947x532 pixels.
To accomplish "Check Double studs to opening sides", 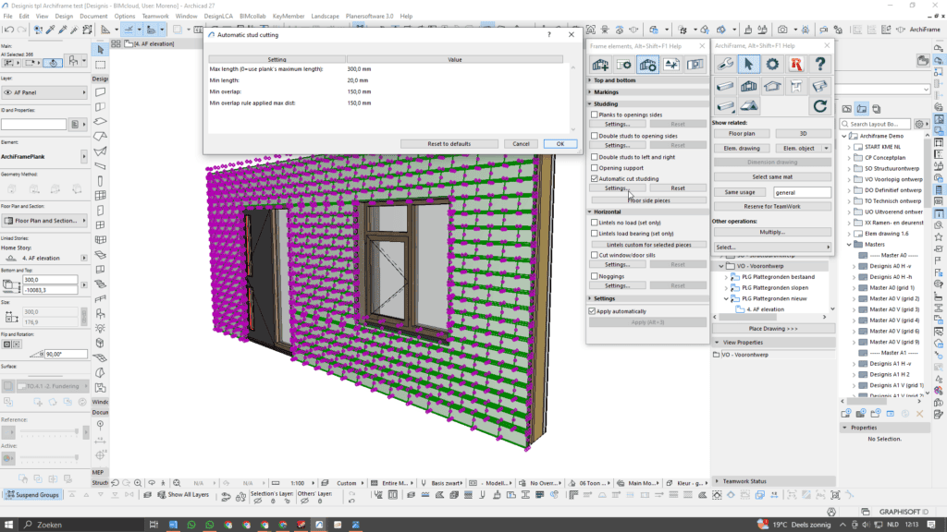I will pos(595,136).
